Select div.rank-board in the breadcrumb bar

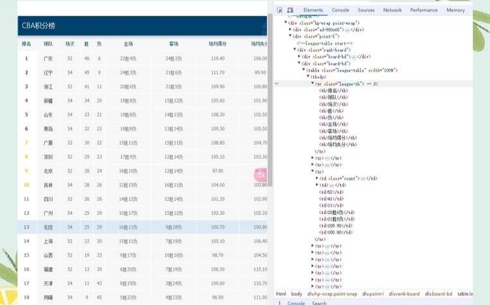pyautogui.click(x=405, y=293)
